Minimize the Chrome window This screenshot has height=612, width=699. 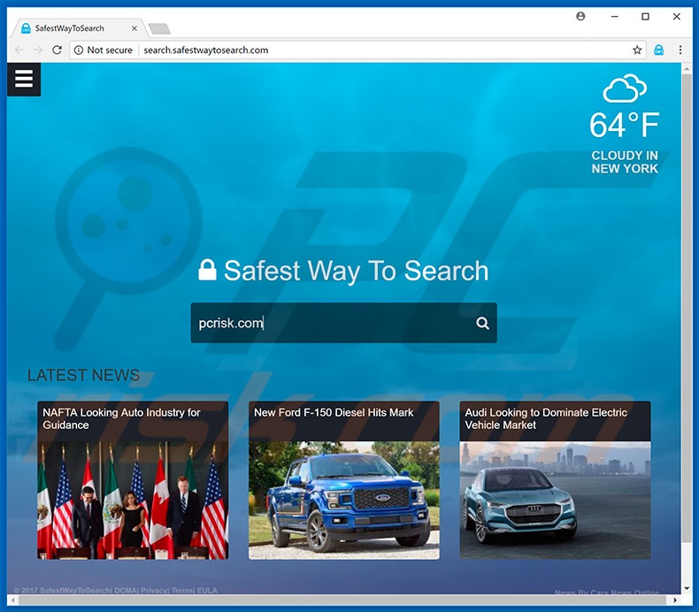[x=615, y=17]
